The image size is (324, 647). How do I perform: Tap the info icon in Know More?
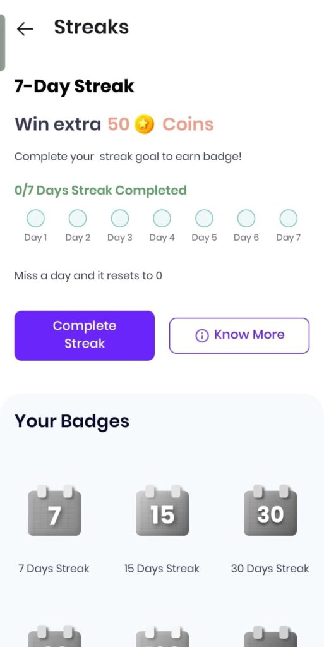[x=201, y=336]
